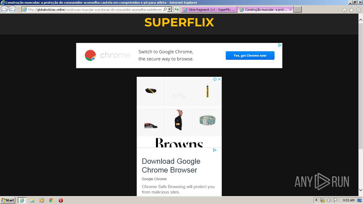Switch to Construção muscular tab
Viewport: 363px width, 204px height.
click(266, 10)
